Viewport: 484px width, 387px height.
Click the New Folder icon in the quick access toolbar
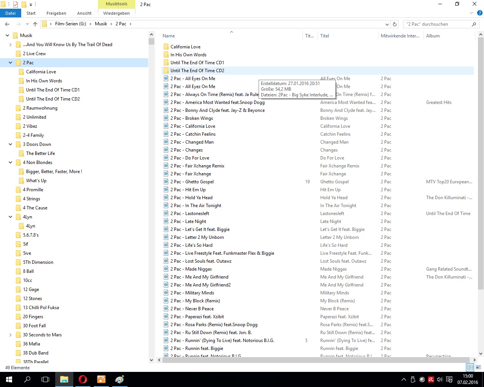pyautogui.click(x=24, y=5)
